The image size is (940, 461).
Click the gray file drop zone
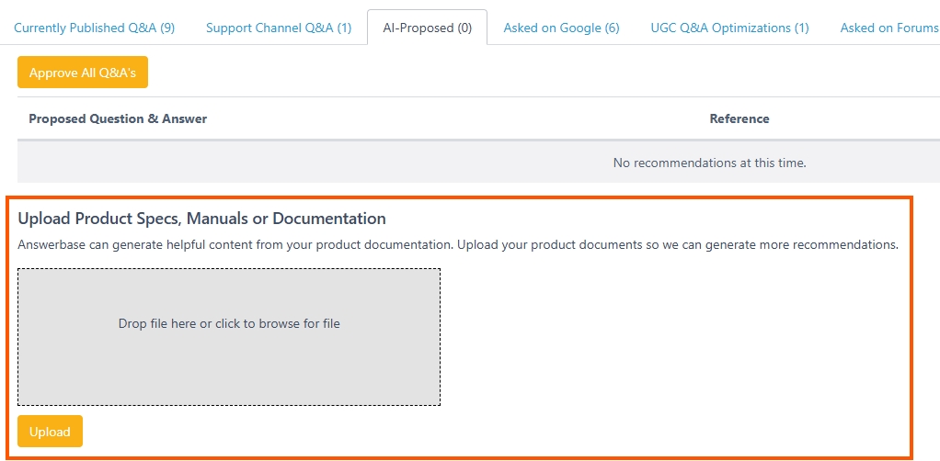pos(229,337)
